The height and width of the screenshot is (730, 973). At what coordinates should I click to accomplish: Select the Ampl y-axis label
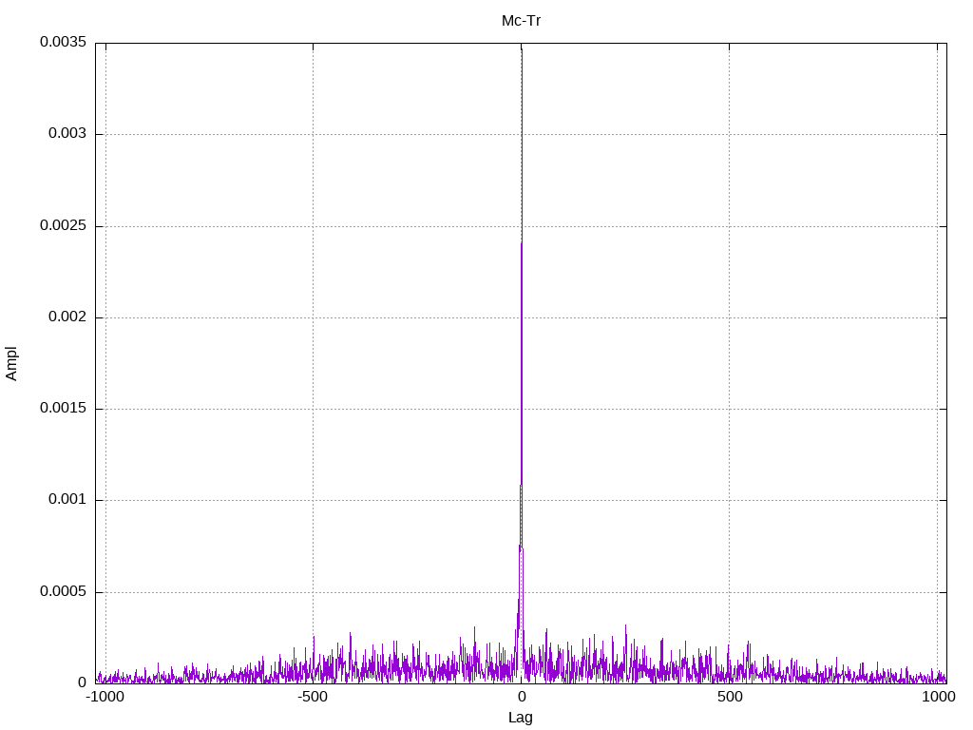[11, 364]
